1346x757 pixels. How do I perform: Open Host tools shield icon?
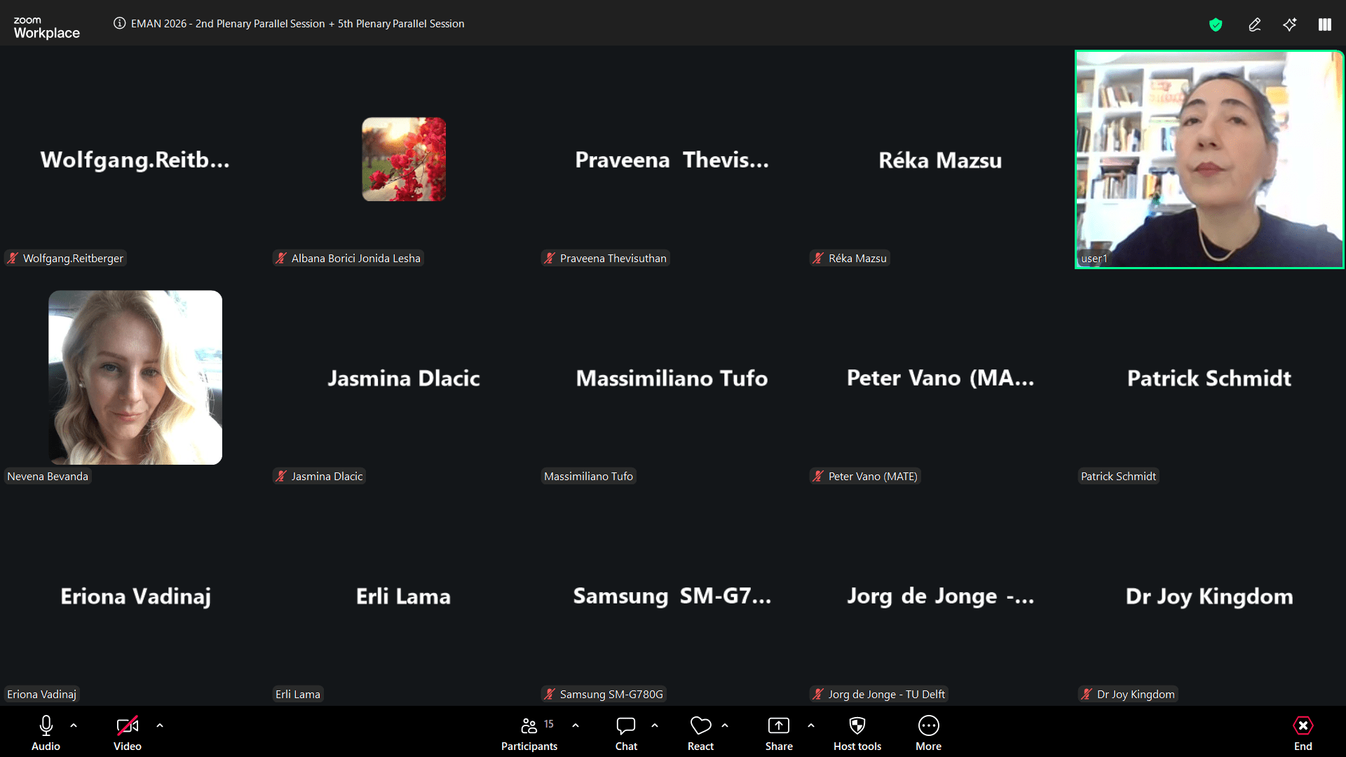857,732
